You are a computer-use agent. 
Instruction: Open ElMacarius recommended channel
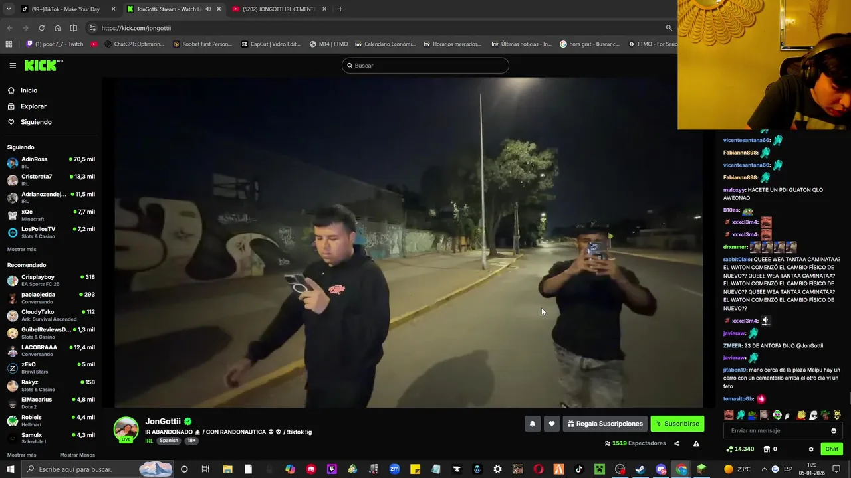click(51, 403)
